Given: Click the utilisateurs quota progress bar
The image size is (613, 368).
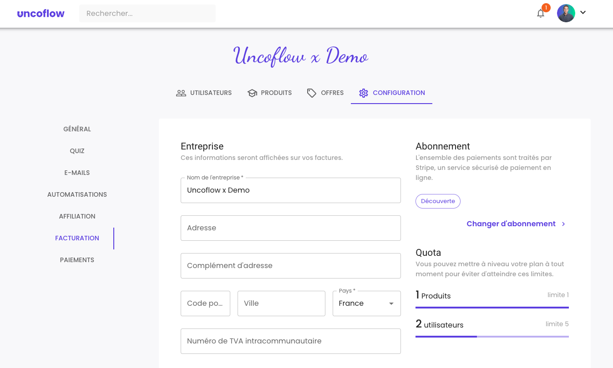Looking at the screenshot, I should pos(492,337).
